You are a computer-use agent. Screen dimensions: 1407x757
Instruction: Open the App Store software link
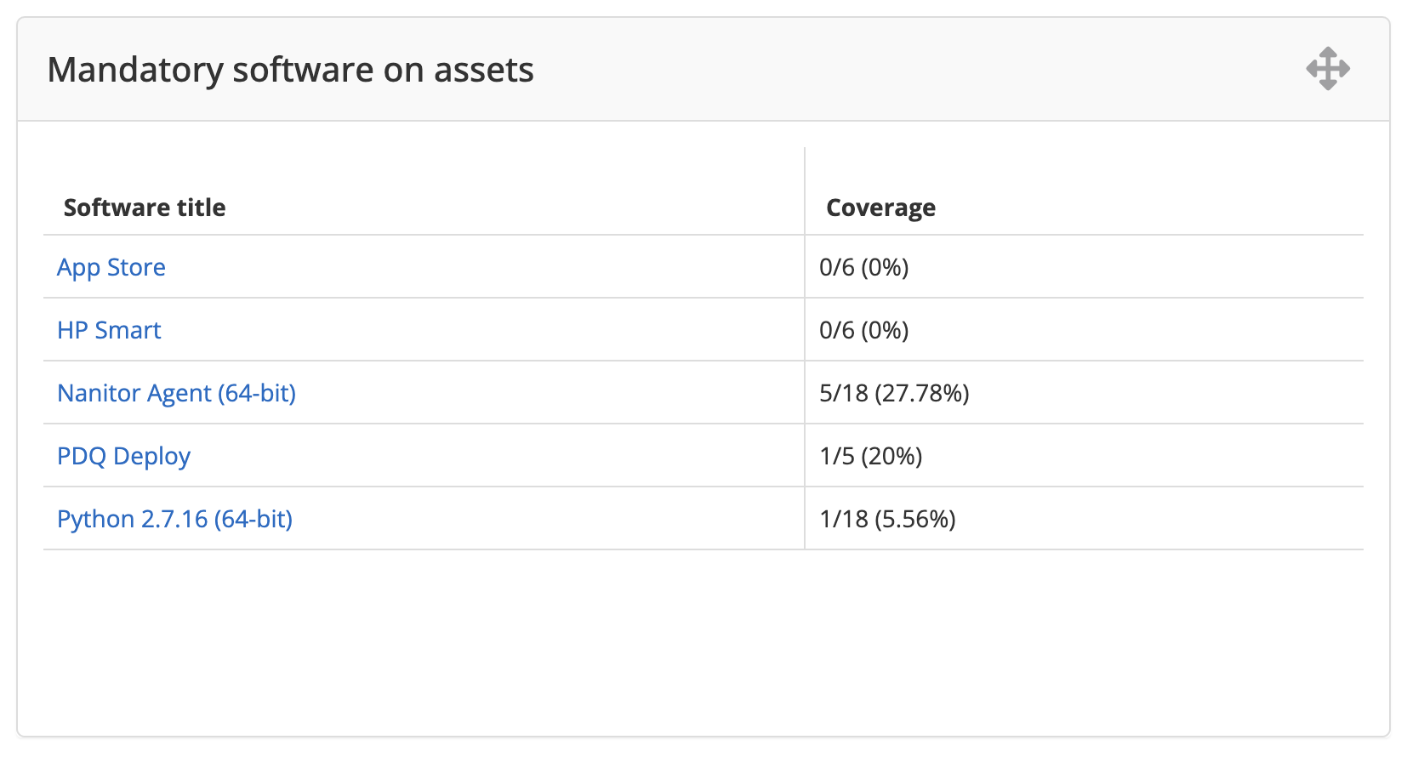pos(111,267)
